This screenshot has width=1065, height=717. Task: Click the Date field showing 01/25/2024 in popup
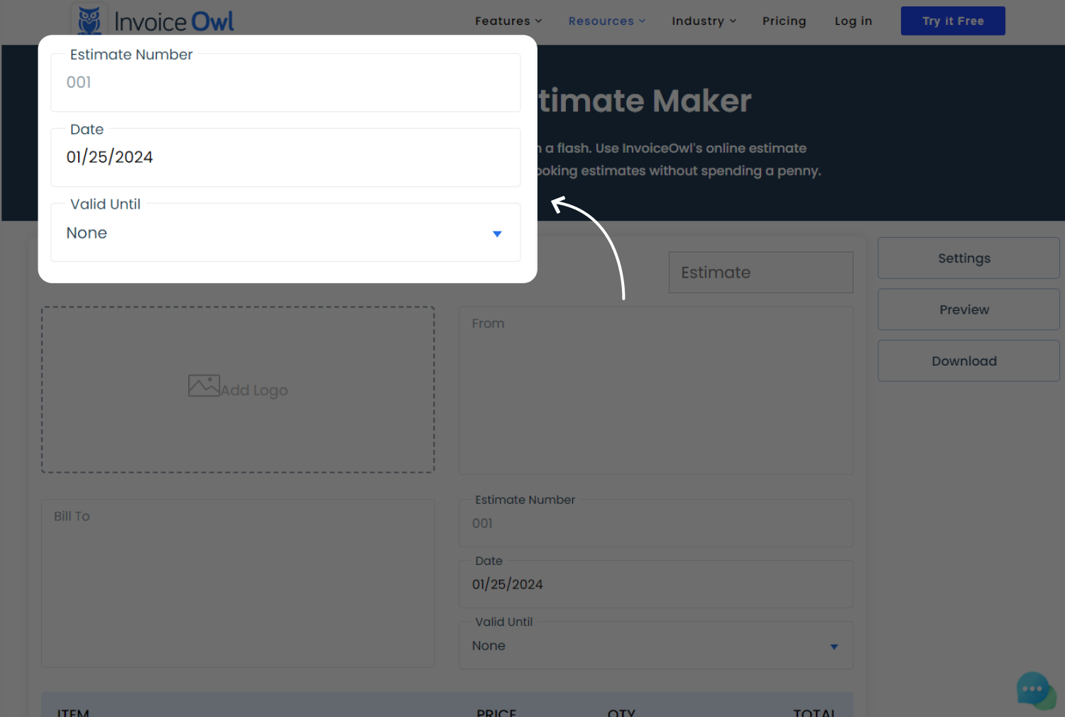(284, 157)
